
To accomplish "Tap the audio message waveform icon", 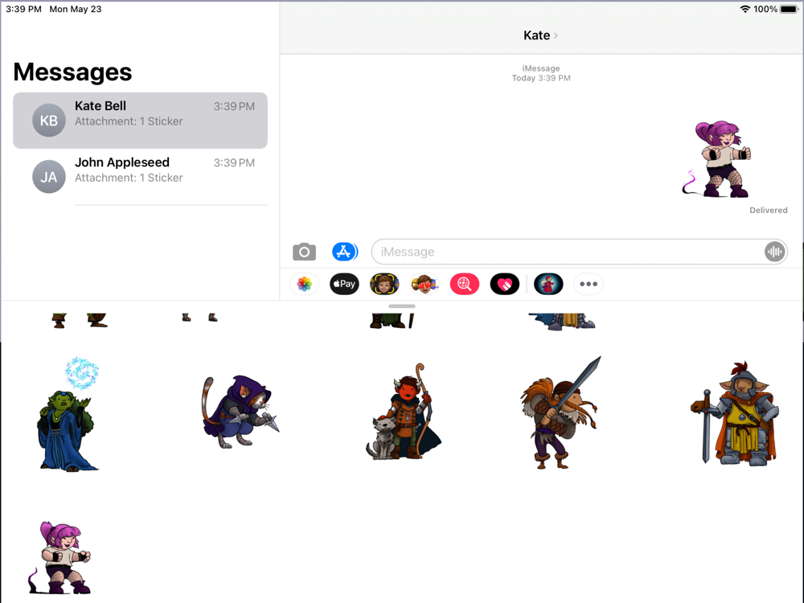I will 774,252.
